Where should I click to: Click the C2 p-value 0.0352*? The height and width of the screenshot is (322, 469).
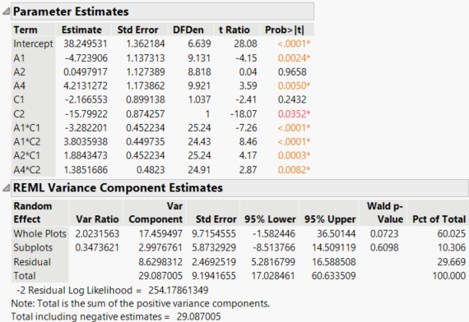click(294, 114)
